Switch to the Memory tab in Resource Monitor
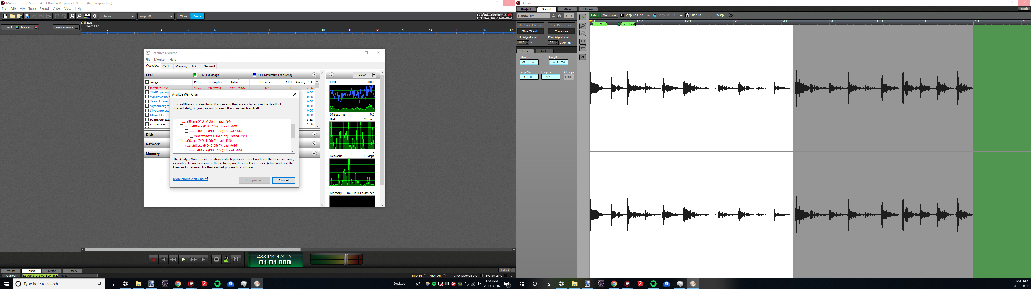 [181, 66]
